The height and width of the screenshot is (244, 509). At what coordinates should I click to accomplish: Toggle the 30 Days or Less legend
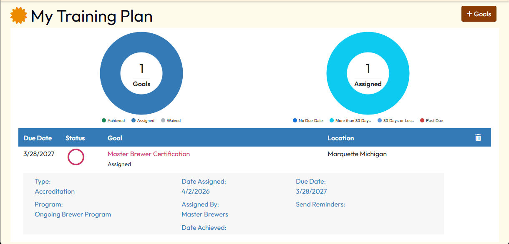coord(395,121)
